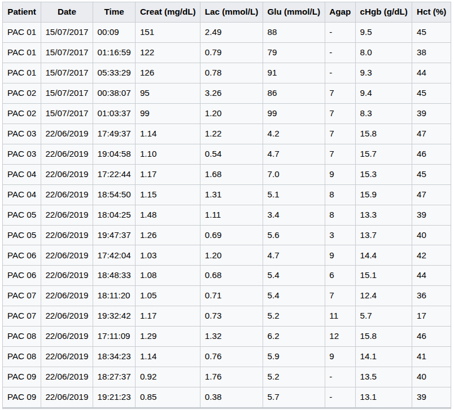Image resolution: width=454 pixels, height=410 pixels.
Task: Select time cell 18:34:23
Action: tap(114, 356)
